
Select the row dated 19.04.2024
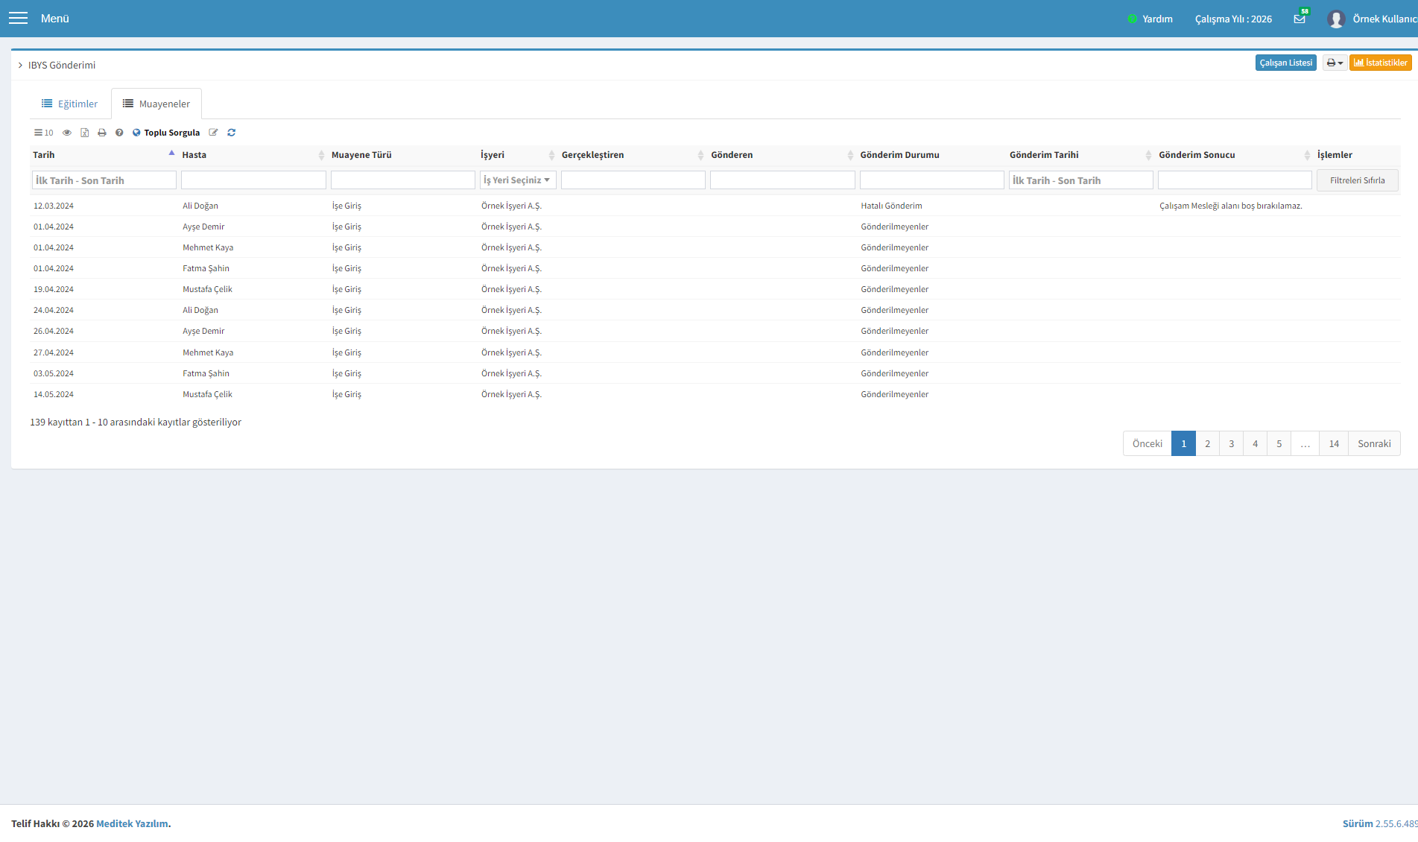click(x=715, y=289)
